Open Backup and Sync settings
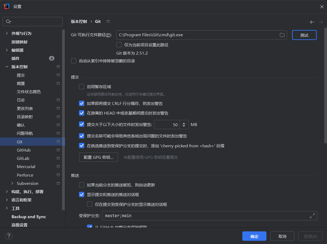The height and width of the screenshot is (244, 327). [x=29, y=217]
